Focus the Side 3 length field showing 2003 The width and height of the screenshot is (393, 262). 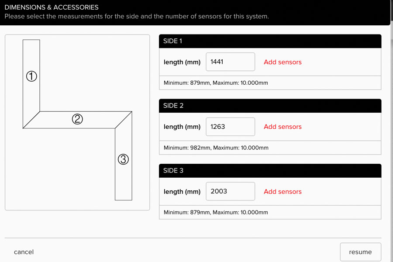pos(230,191)
